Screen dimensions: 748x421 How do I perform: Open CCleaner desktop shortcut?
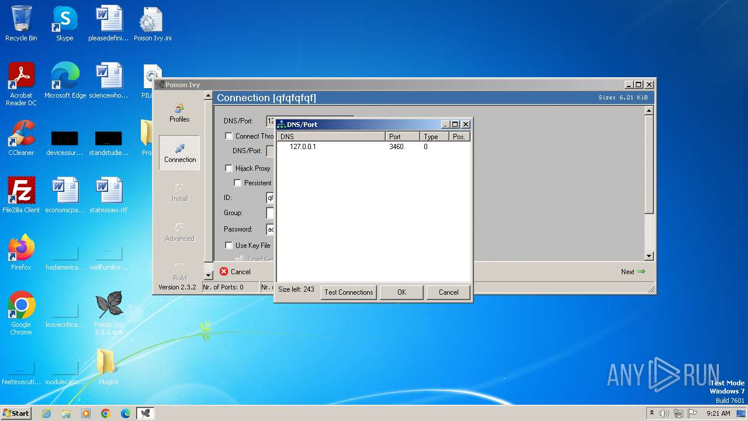[x=21, y=138]
